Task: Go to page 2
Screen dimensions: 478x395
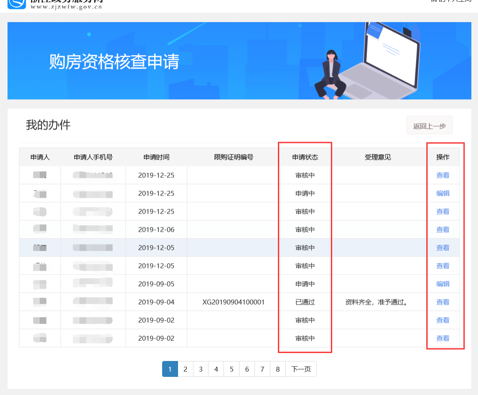Action: pos(186,369)
